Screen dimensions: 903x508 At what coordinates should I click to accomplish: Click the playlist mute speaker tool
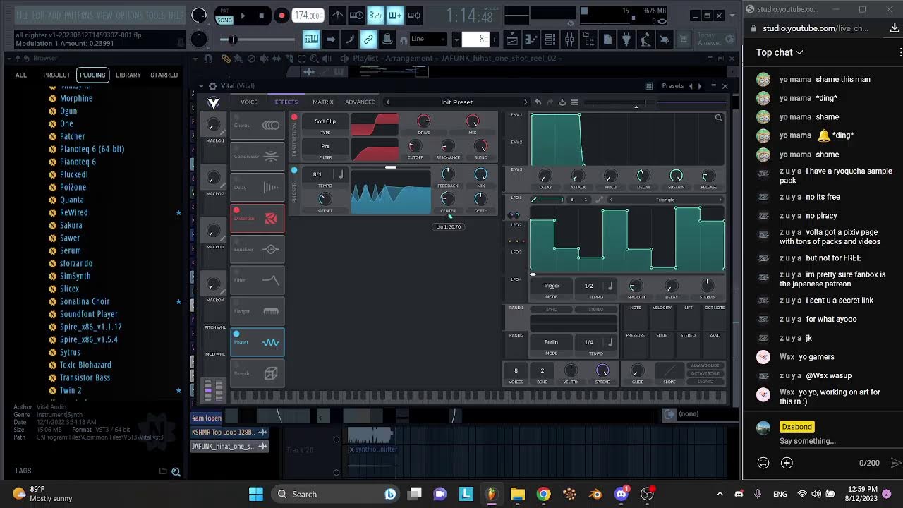pyautogui.click(x=264, y=59)
